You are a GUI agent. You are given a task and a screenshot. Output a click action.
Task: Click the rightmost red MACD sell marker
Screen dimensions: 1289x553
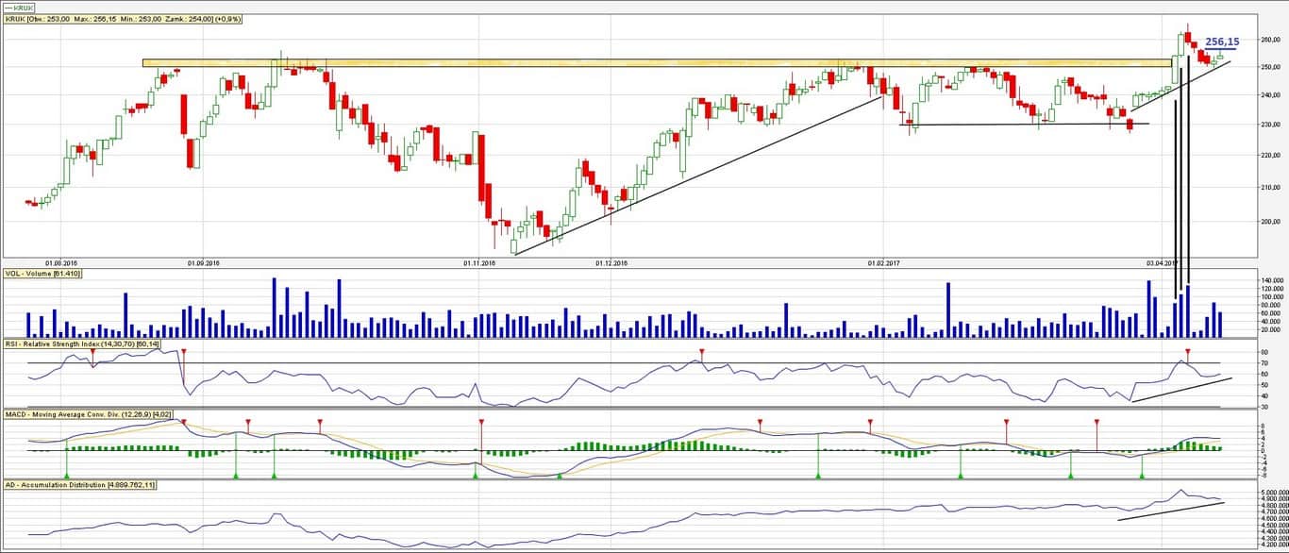1096,422
